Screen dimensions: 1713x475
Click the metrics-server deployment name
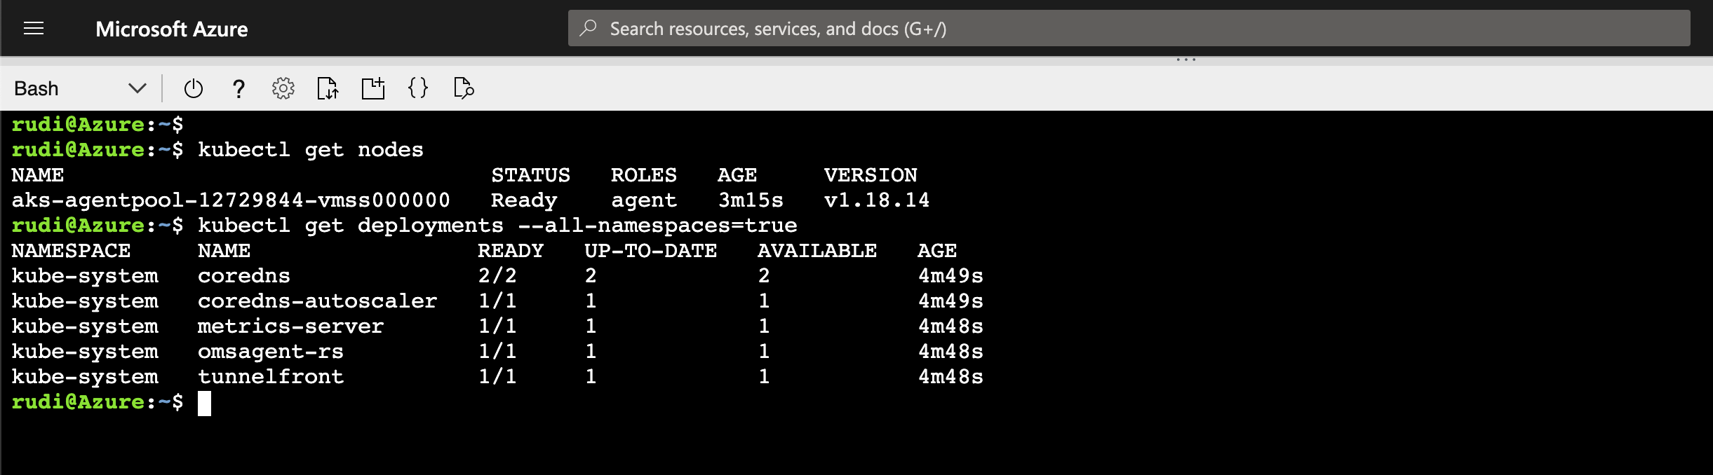pos(290,326)
